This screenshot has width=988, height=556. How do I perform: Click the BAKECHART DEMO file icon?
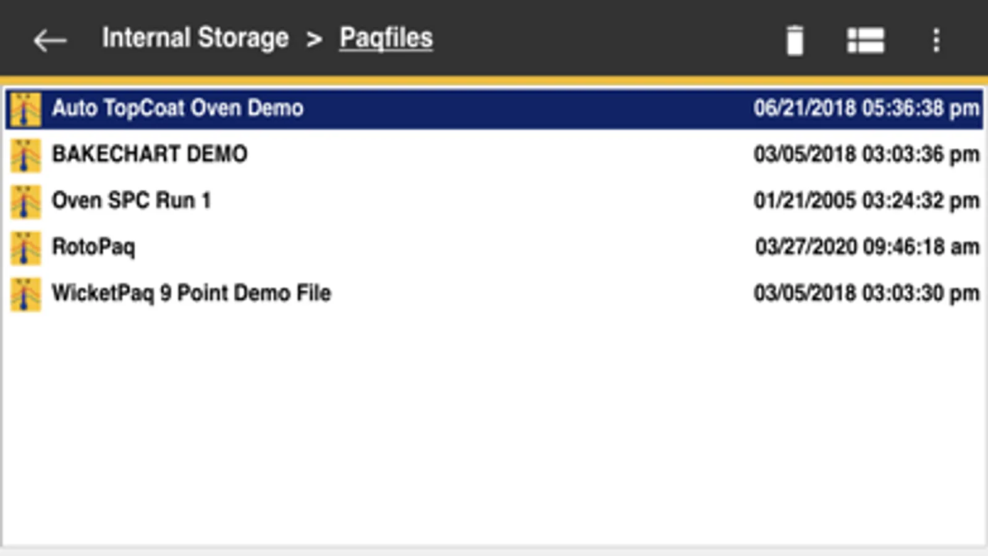[25, 156]
